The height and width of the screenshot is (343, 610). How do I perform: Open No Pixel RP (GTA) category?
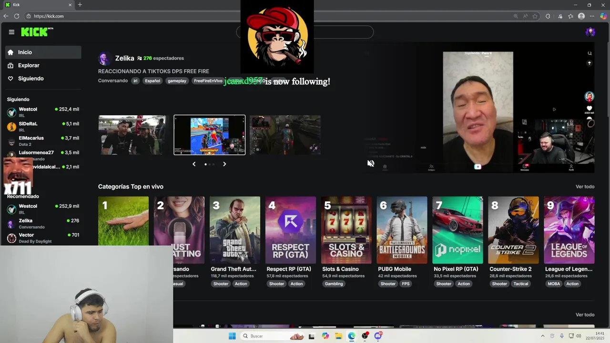[457, 230]
